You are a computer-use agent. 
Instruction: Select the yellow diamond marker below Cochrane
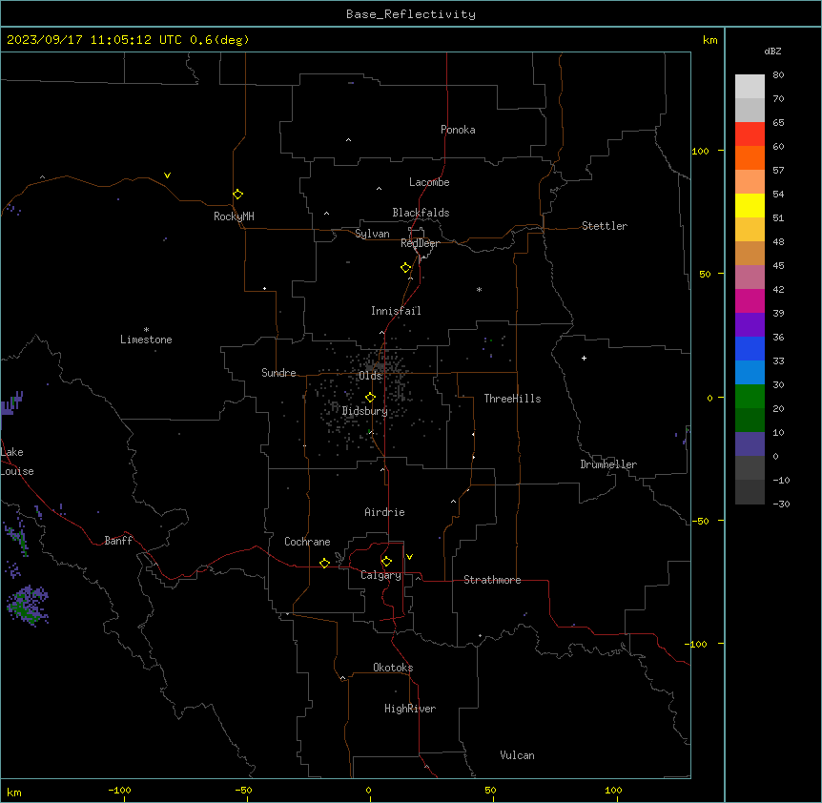pos(324,563)
